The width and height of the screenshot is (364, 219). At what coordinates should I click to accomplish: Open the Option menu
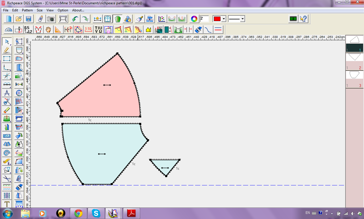point(63,10)
